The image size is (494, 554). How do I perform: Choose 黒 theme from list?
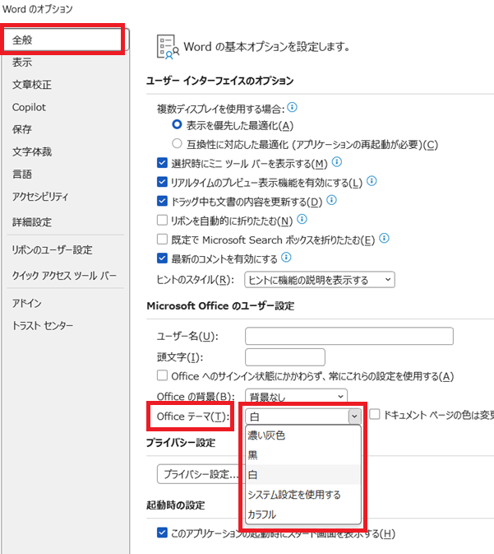pos(303,454)
